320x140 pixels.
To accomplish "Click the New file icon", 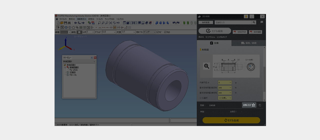I will (58, 23).
